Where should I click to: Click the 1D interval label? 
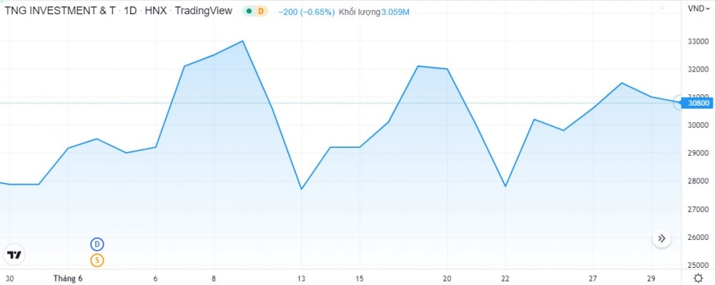(x=130, y=11)
